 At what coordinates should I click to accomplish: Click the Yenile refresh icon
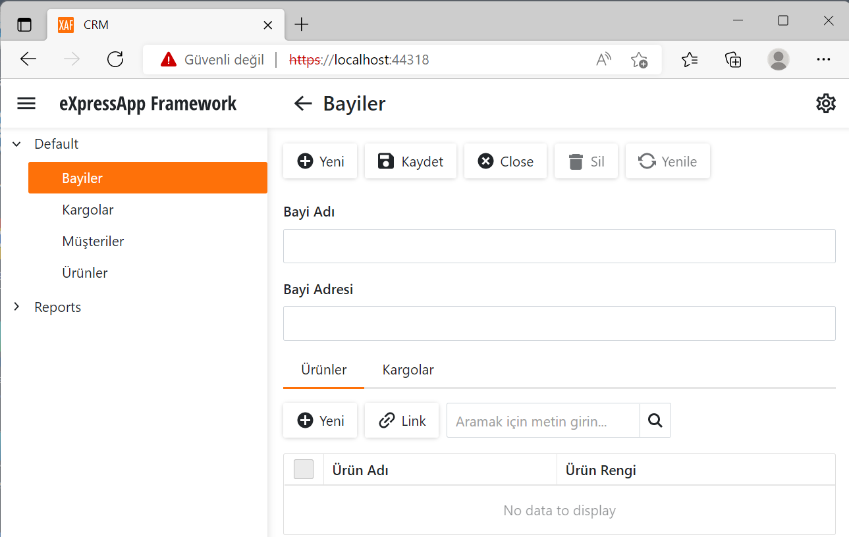[x=647, y=160]
